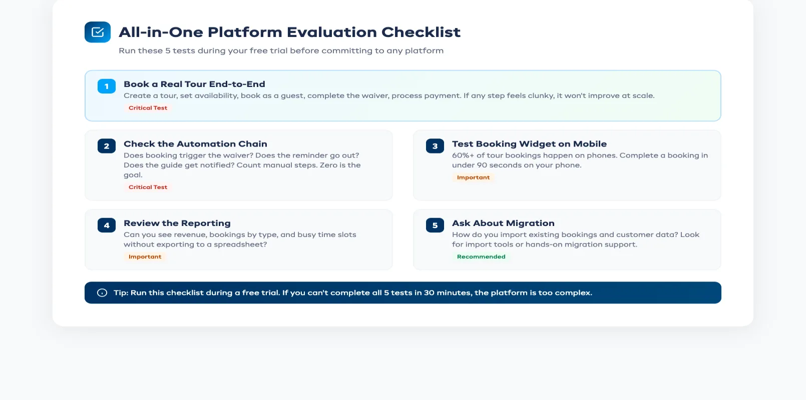Viewport: 806px width, 400px height.
Task: Click number badge 4 for Review the Reporting
Action: 107,225
